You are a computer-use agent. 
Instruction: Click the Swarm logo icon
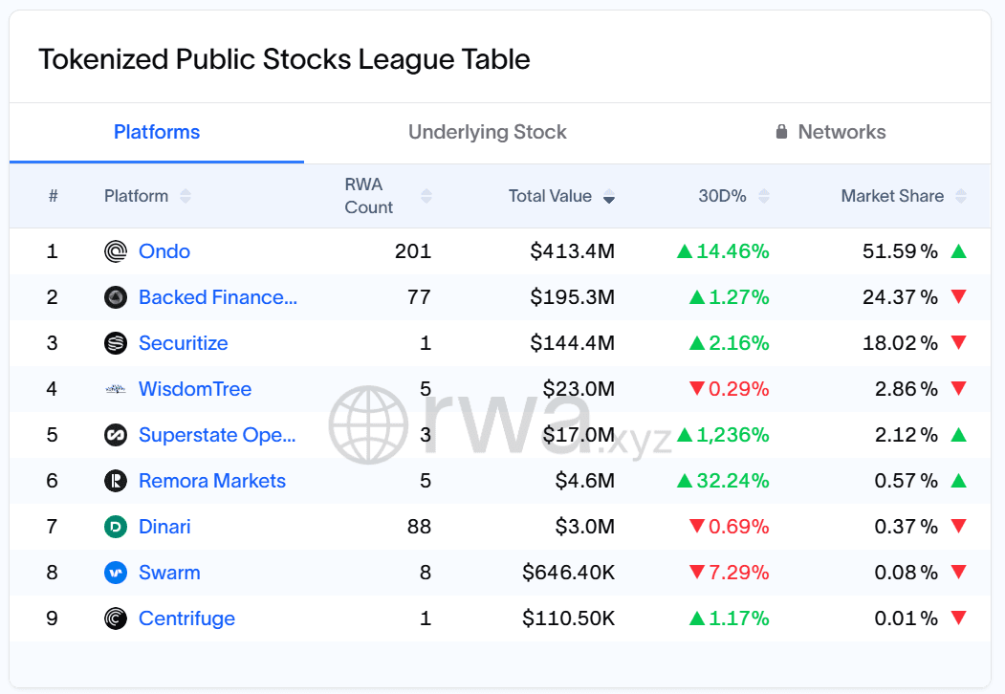116,573
